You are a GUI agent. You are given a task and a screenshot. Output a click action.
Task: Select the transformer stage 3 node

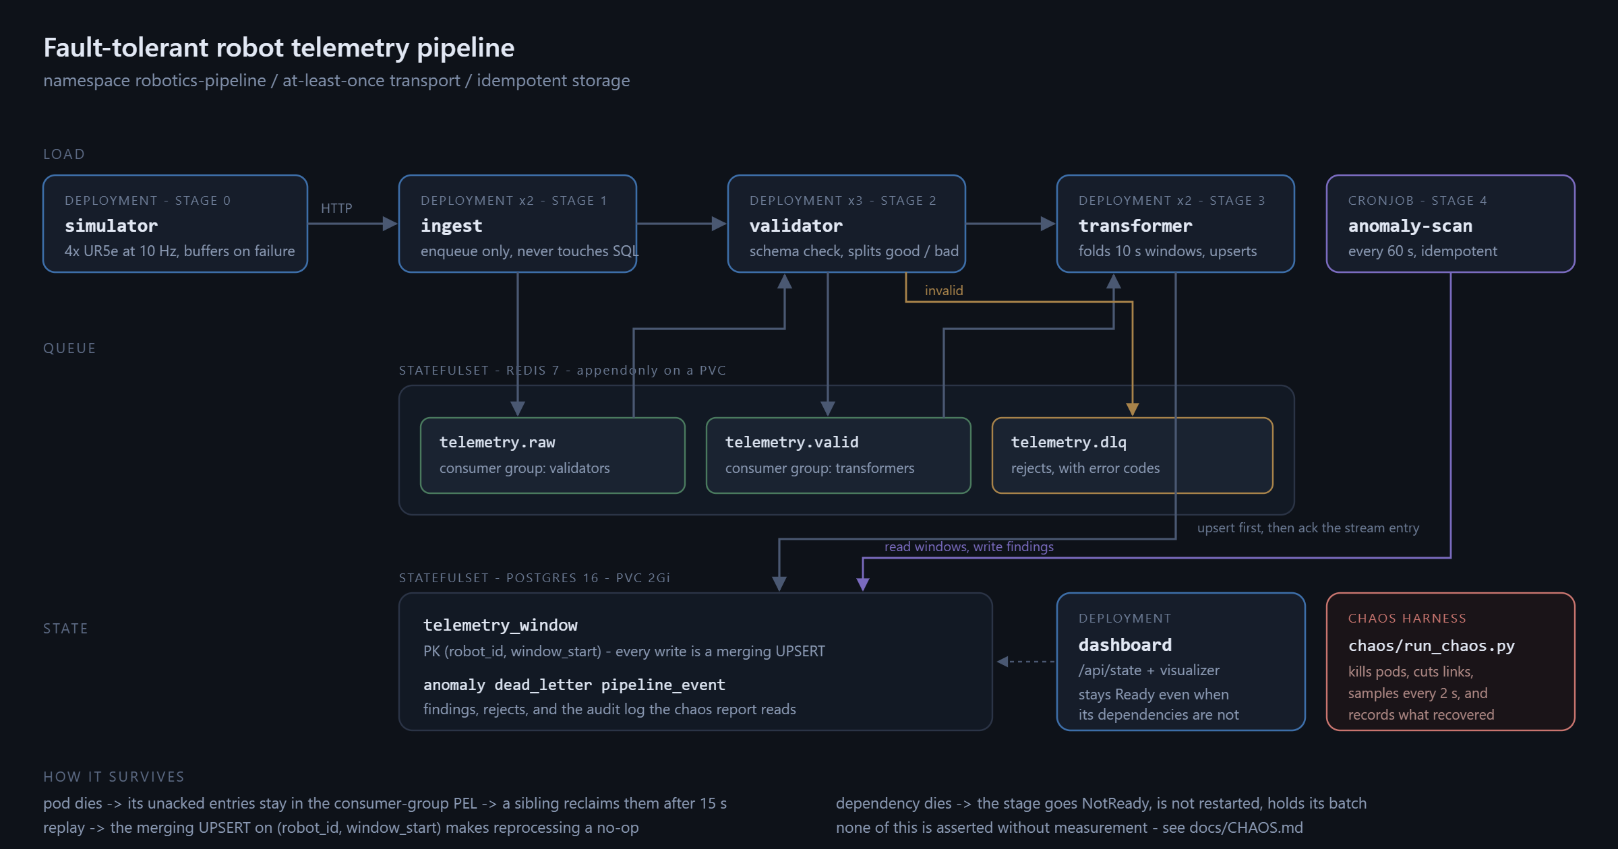[1176, 224]
